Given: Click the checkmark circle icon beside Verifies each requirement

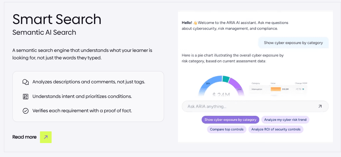Looking at the screenshot, I should click(26, 111).
